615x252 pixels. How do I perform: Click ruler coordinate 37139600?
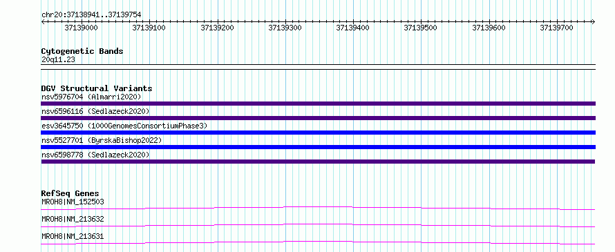(x=489, y=28)
